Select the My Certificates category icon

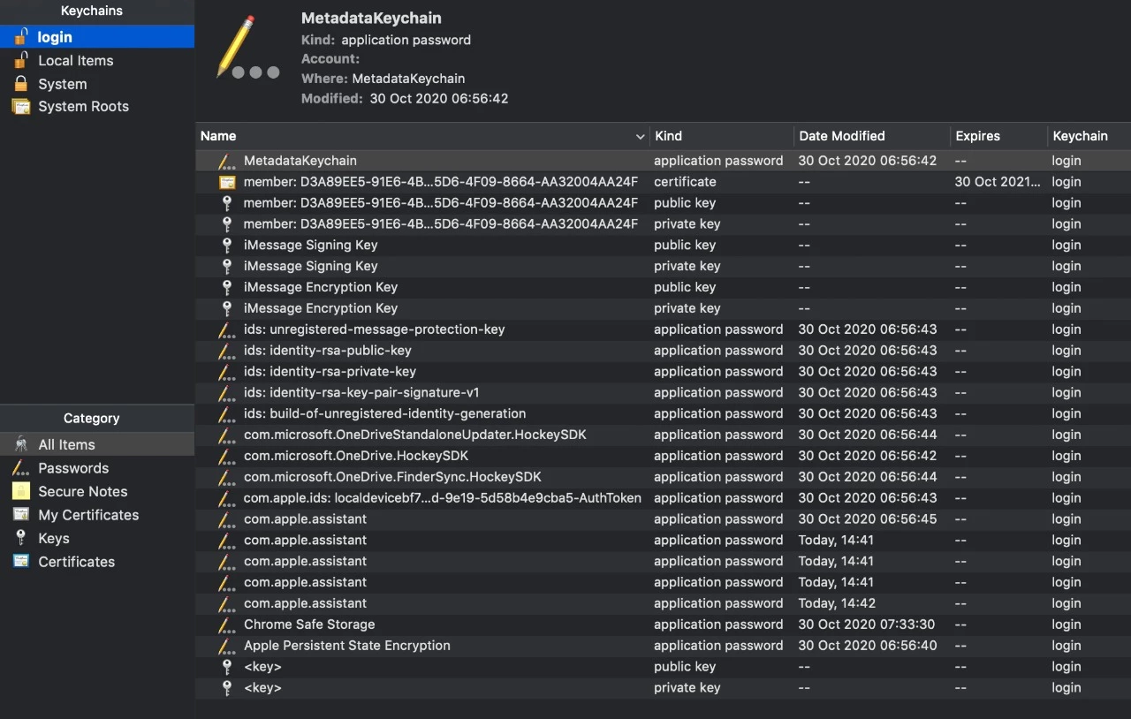point(20,514)
